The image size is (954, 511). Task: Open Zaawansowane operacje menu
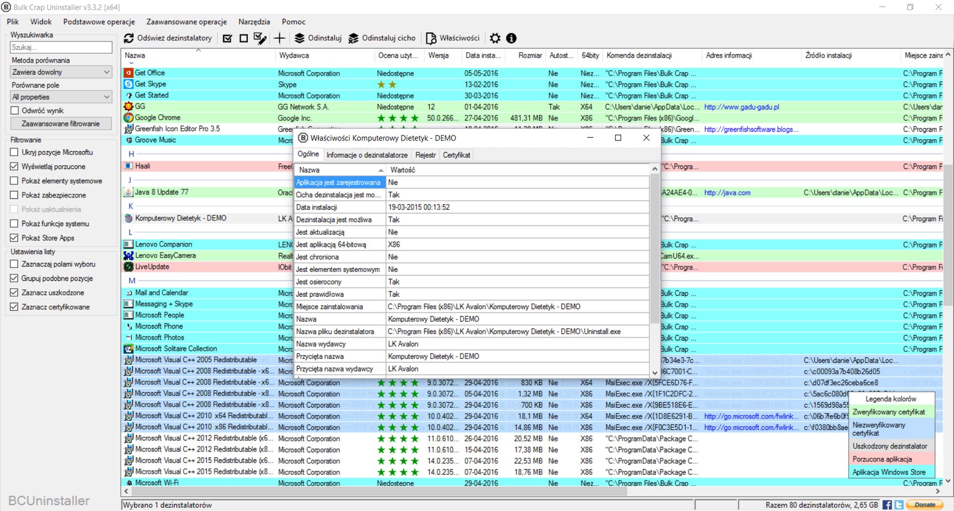pos(186,22)
